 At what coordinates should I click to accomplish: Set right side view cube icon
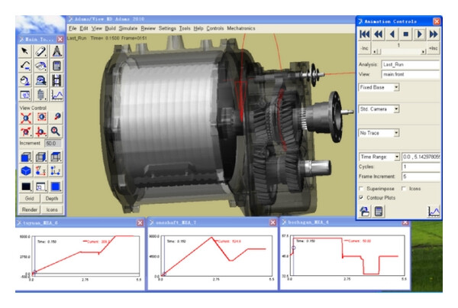[x=41, y=157]
